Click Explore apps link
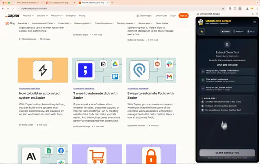 pyautogui.click(x=144, y=15)
